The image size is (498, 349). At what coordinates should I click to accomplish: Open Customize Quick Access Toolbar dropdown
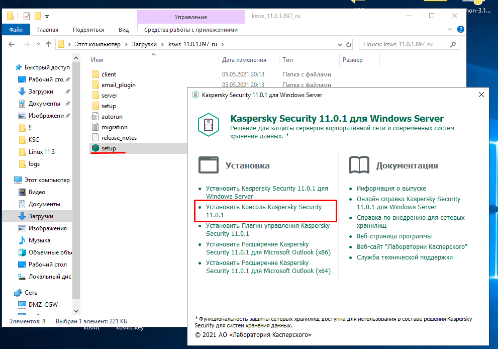point(47,16)
